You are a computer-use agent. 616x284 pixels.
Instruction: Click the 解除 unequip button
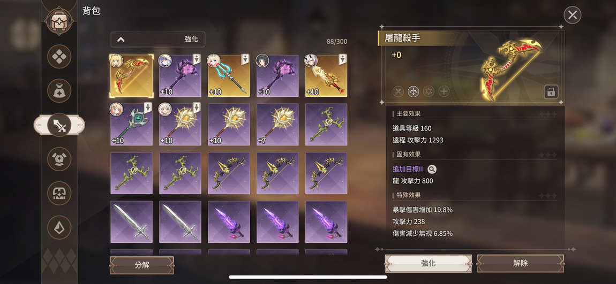(520, 264)
